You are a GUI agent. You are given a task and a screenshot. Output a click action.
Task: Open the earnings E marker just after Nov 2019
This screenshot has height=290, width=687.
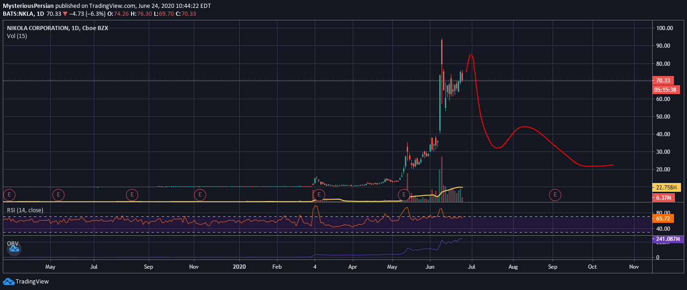(200, 195)
